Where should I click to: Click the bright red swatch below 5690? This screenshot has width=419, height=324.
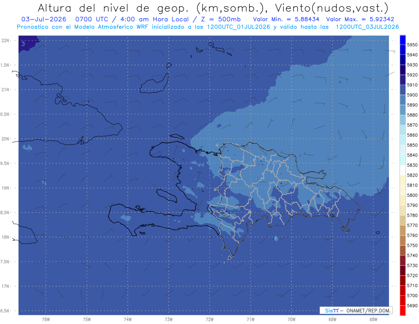click(x=402, y=310)
